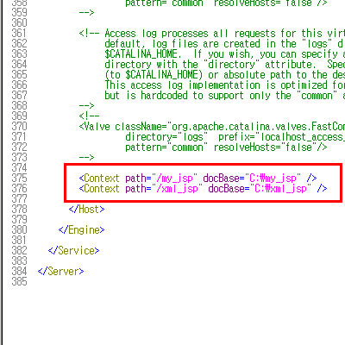Click resolveHosts="false" on line 372
The height and width of the screenshot is (345, 345).
[x=266, y=147]
